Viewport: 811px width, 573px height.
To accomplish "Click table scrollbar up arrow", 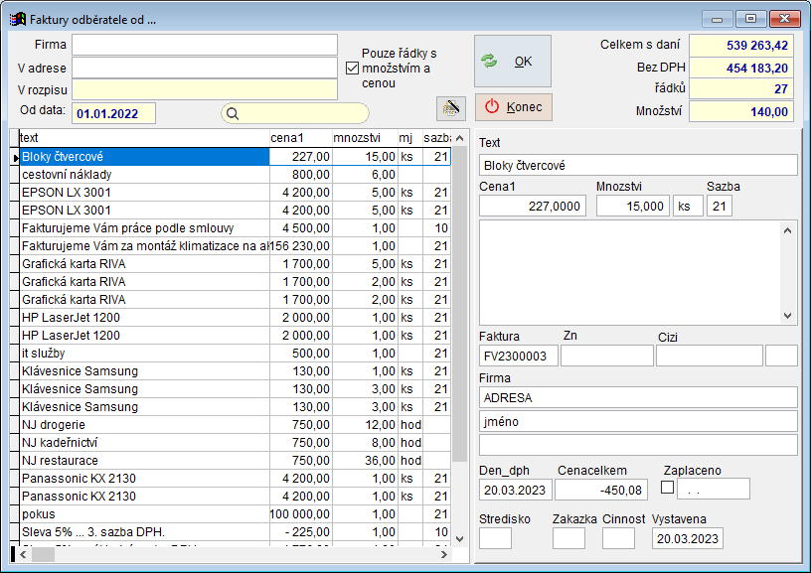I will point(459,138).
